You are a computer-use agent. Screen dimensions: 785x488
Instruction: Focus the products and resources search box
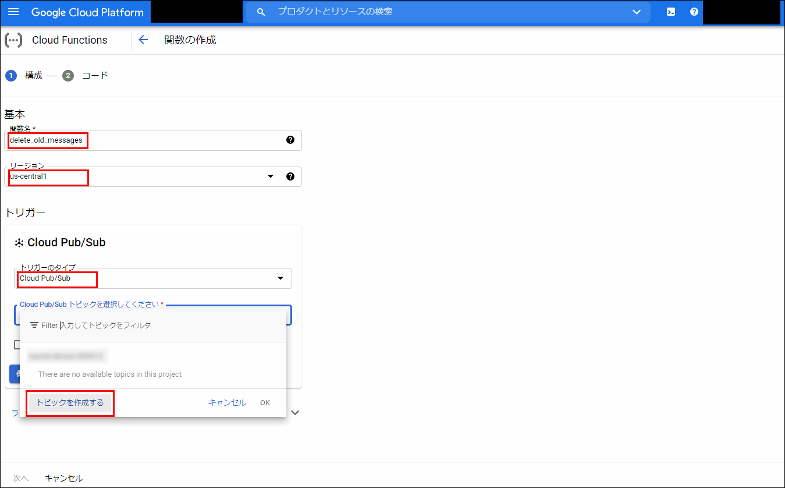(x=448, y=12)
